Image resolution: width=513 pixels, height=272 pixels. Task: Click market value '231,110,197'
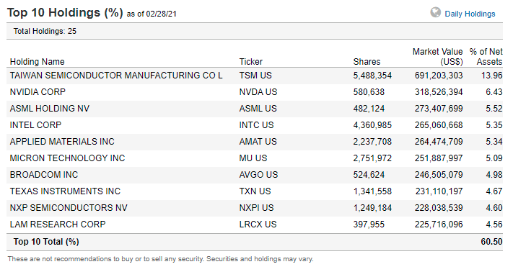(439, 191)
